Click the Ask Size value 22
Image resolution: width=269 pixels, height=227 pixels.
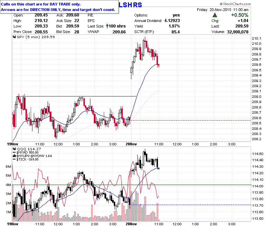coord(77,21)
